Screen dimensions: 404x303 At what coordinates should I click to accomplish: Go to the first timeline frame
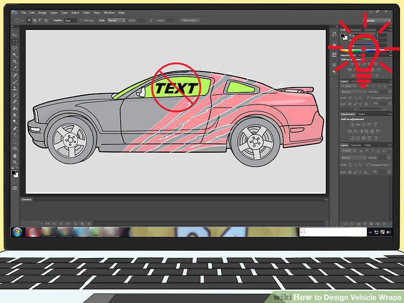(x=47, y=224)
